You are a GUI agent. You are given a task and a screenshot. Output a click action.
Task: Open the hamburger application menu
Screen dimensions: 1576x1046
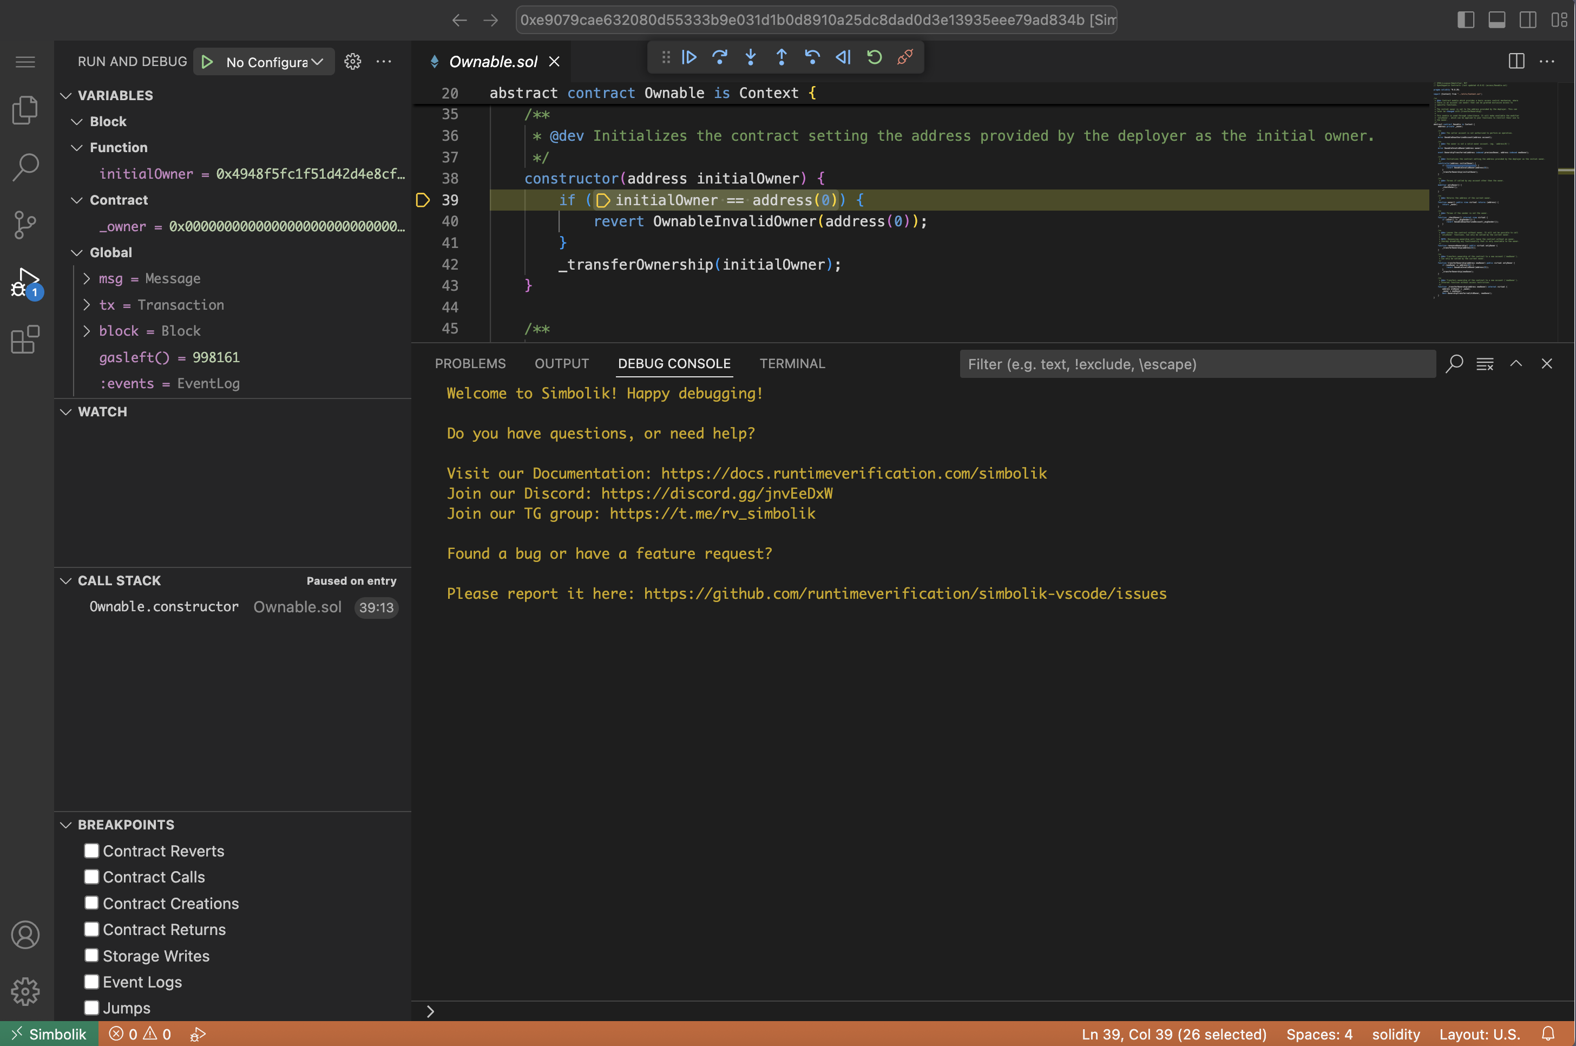coord(25,62)
